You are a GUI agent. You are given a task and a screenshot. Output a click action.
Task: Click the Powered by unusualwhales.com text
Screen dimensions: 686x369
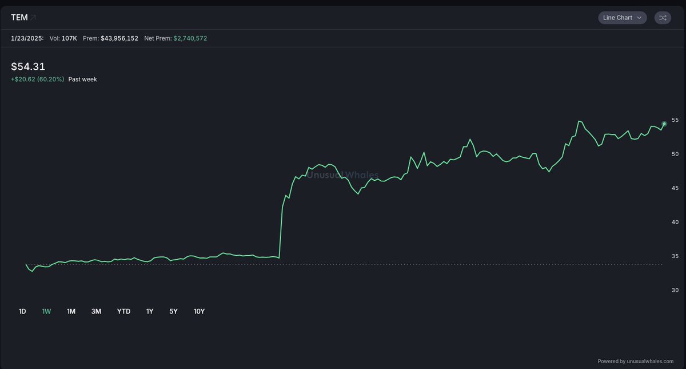636,361
